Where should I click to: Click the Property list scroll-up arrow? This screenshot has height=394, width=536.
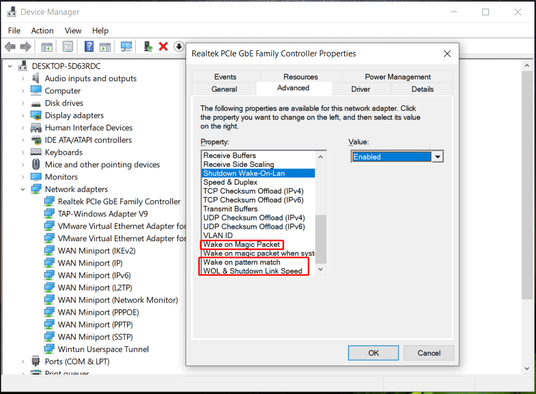[x=320, y=157]
